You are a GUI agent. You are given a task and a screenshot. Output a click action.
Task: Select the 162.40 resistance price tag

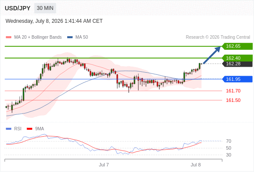pyautogui.click(x=237, y=58)
